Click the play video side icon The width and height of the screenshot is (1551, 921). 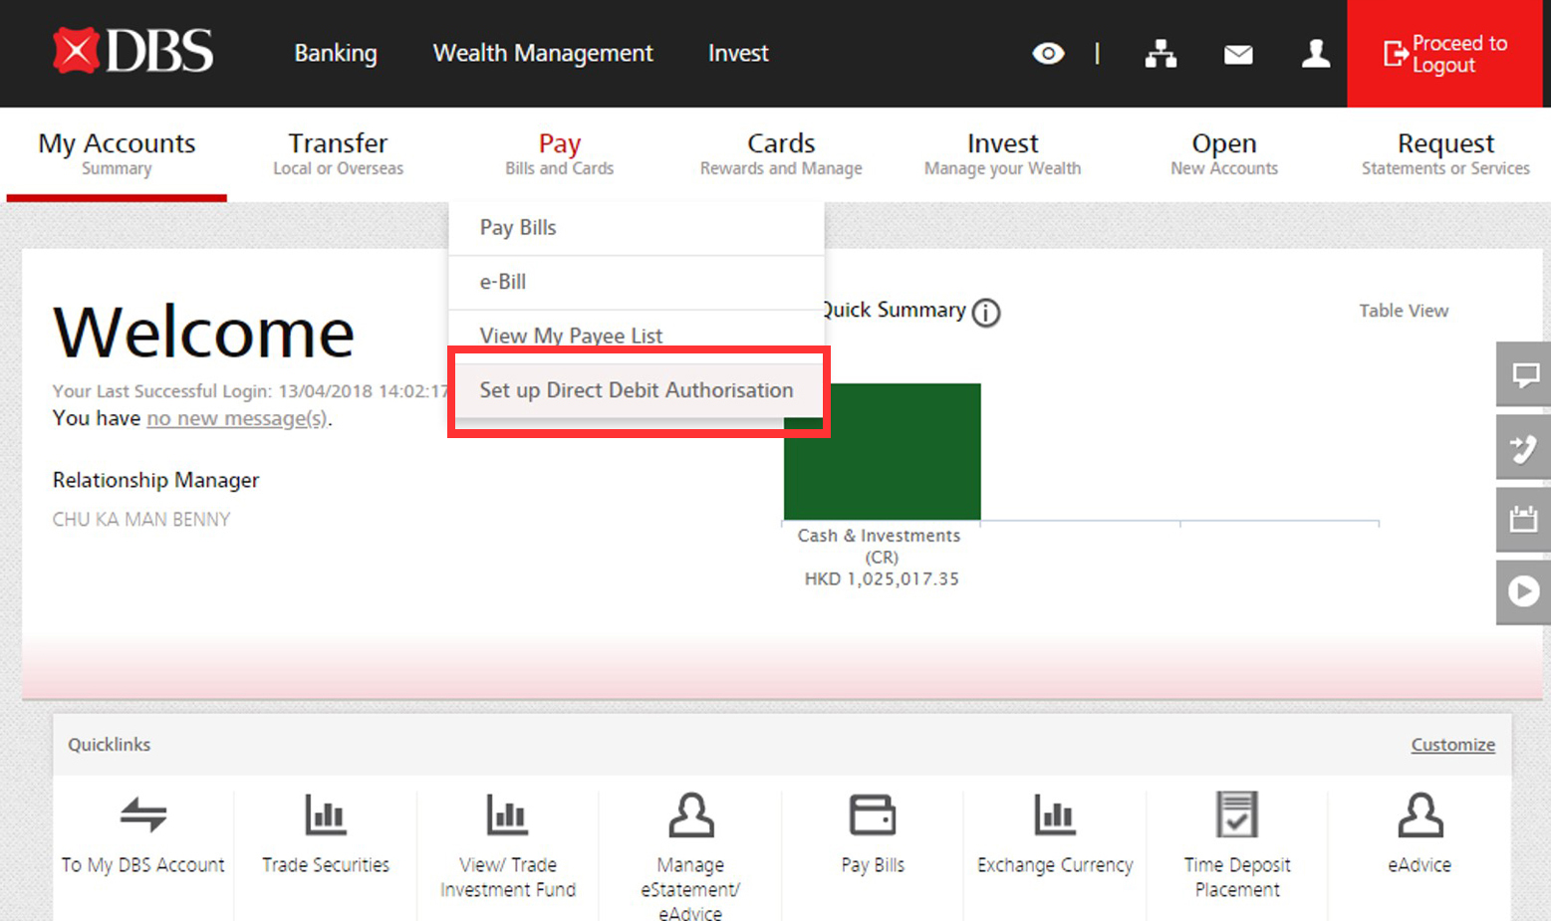1524,591
